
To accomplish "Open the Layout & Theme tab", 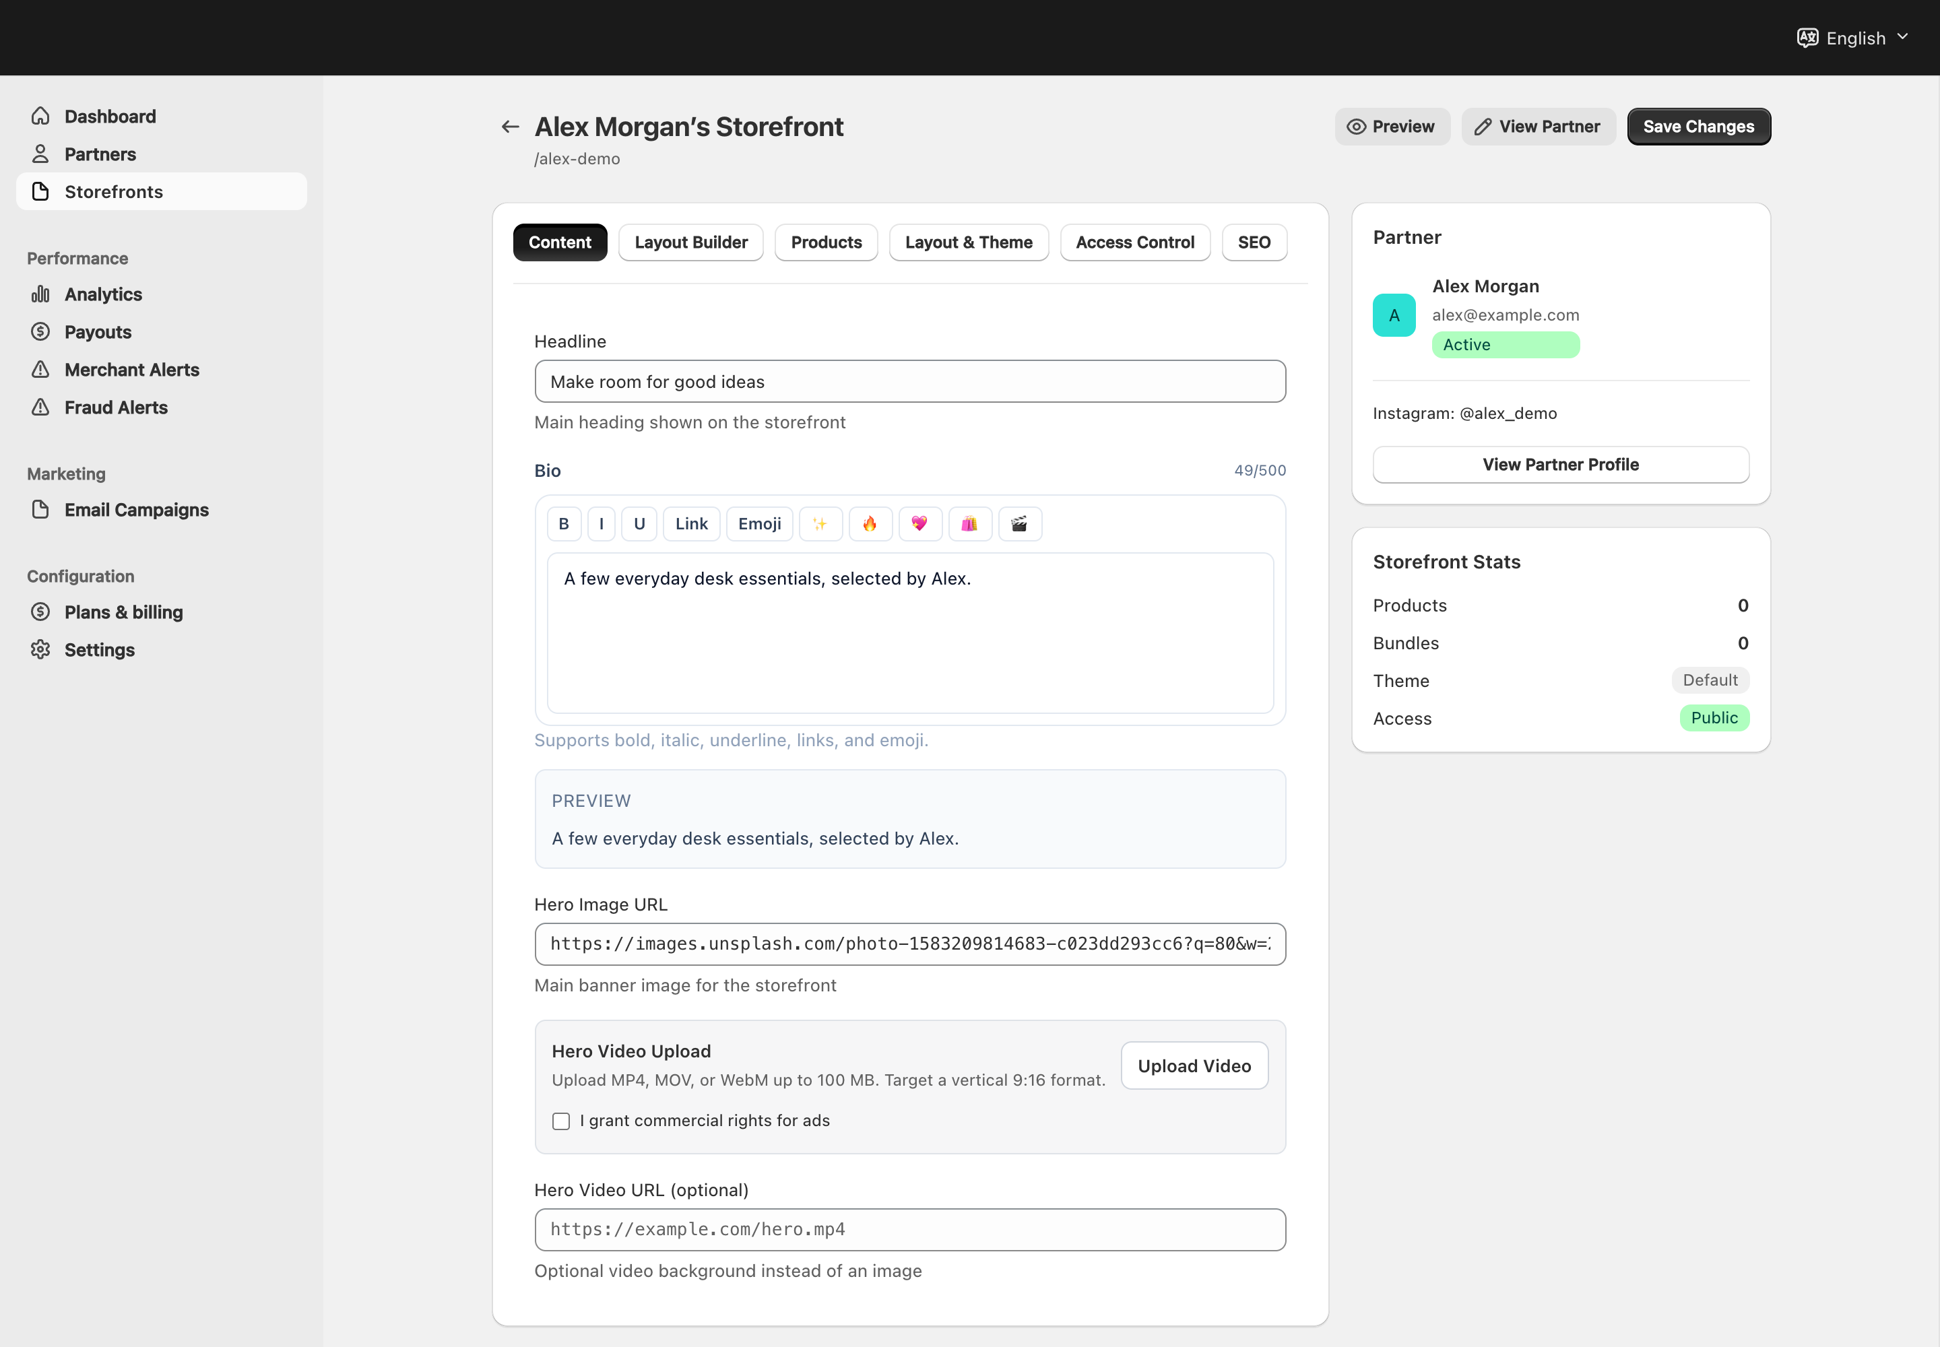I will [x=968, y=242].
